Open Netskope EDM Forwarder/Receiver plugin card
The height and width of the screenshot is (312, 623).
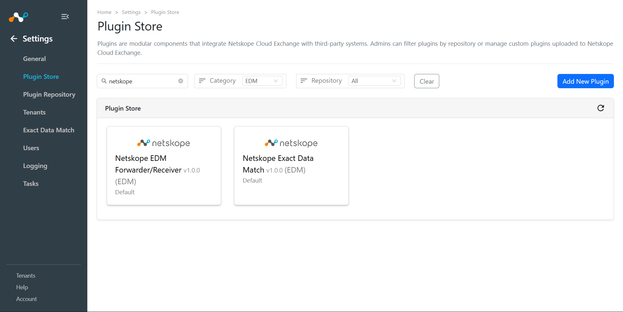coord(164,166)
